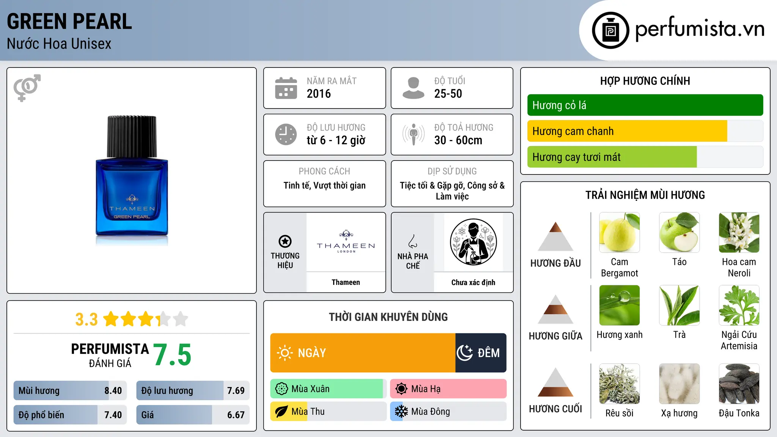Click the perfumista.vn bottle logo icon
The width and height of the screenshot is (777, 437).
pyautogui.click(x=610, y=30)
